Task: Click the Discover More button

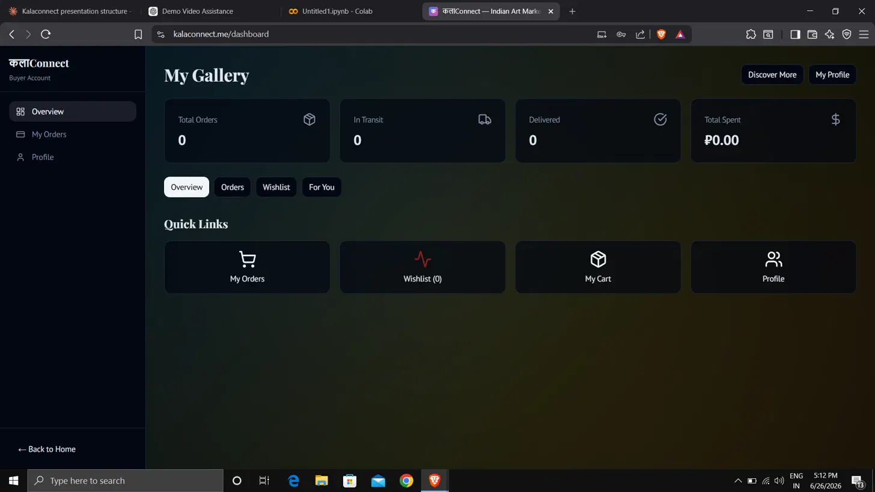Action: tap(772, 74)
